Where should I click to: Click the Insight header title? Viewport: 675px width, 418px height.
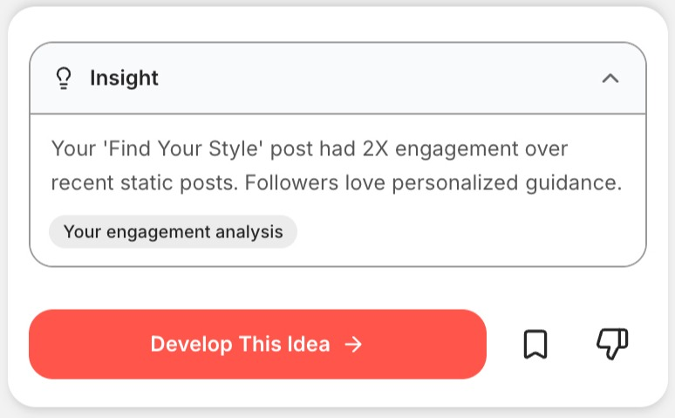tap(124, 78)
